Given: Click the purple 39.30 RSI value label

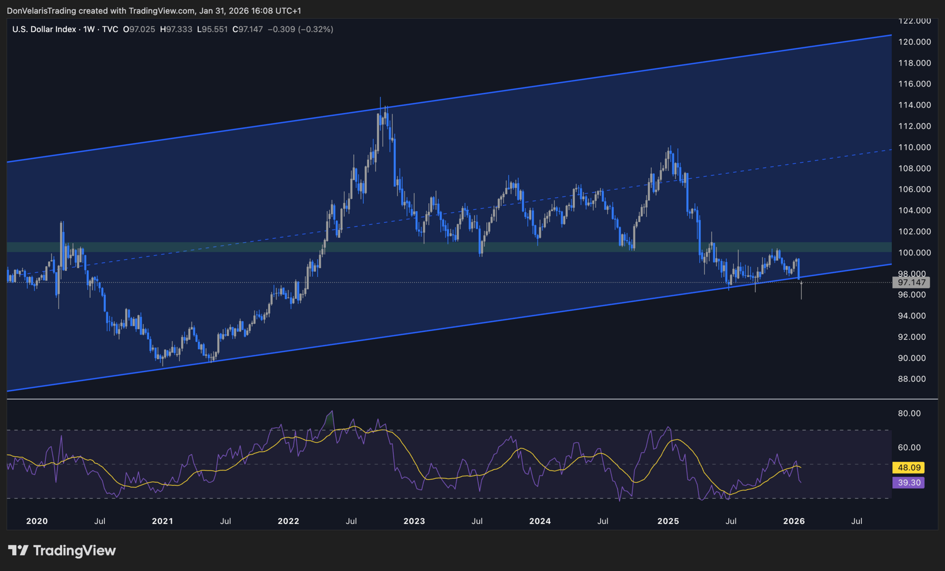Looking at the screenshot, I should point(908,483).
